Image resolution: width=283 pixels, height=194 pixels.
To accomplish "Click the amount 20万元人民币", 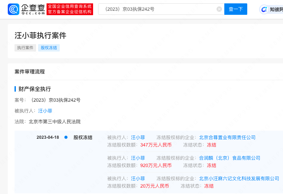I will (x=154, y=186).
